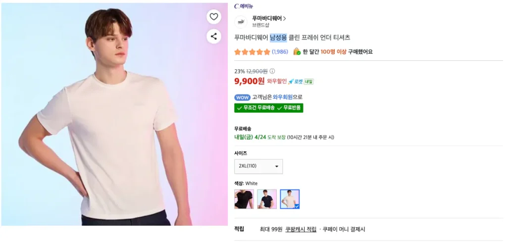Image resolution: width=507 pixels, height=242 pixels.
Task: Select the navy t-shirt color option
Action: 266,199
